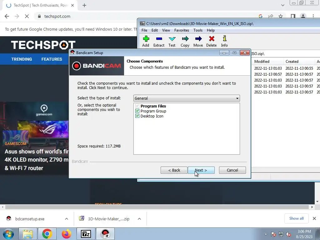Cancel the Bandicam installation
Screen dimensions: 320x240
[x=232, y=170]
